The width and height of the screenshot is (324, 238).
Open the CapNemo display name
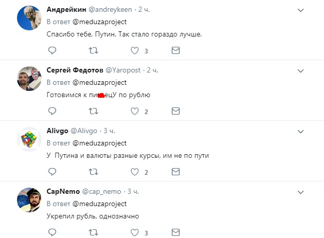click(63, 191)
